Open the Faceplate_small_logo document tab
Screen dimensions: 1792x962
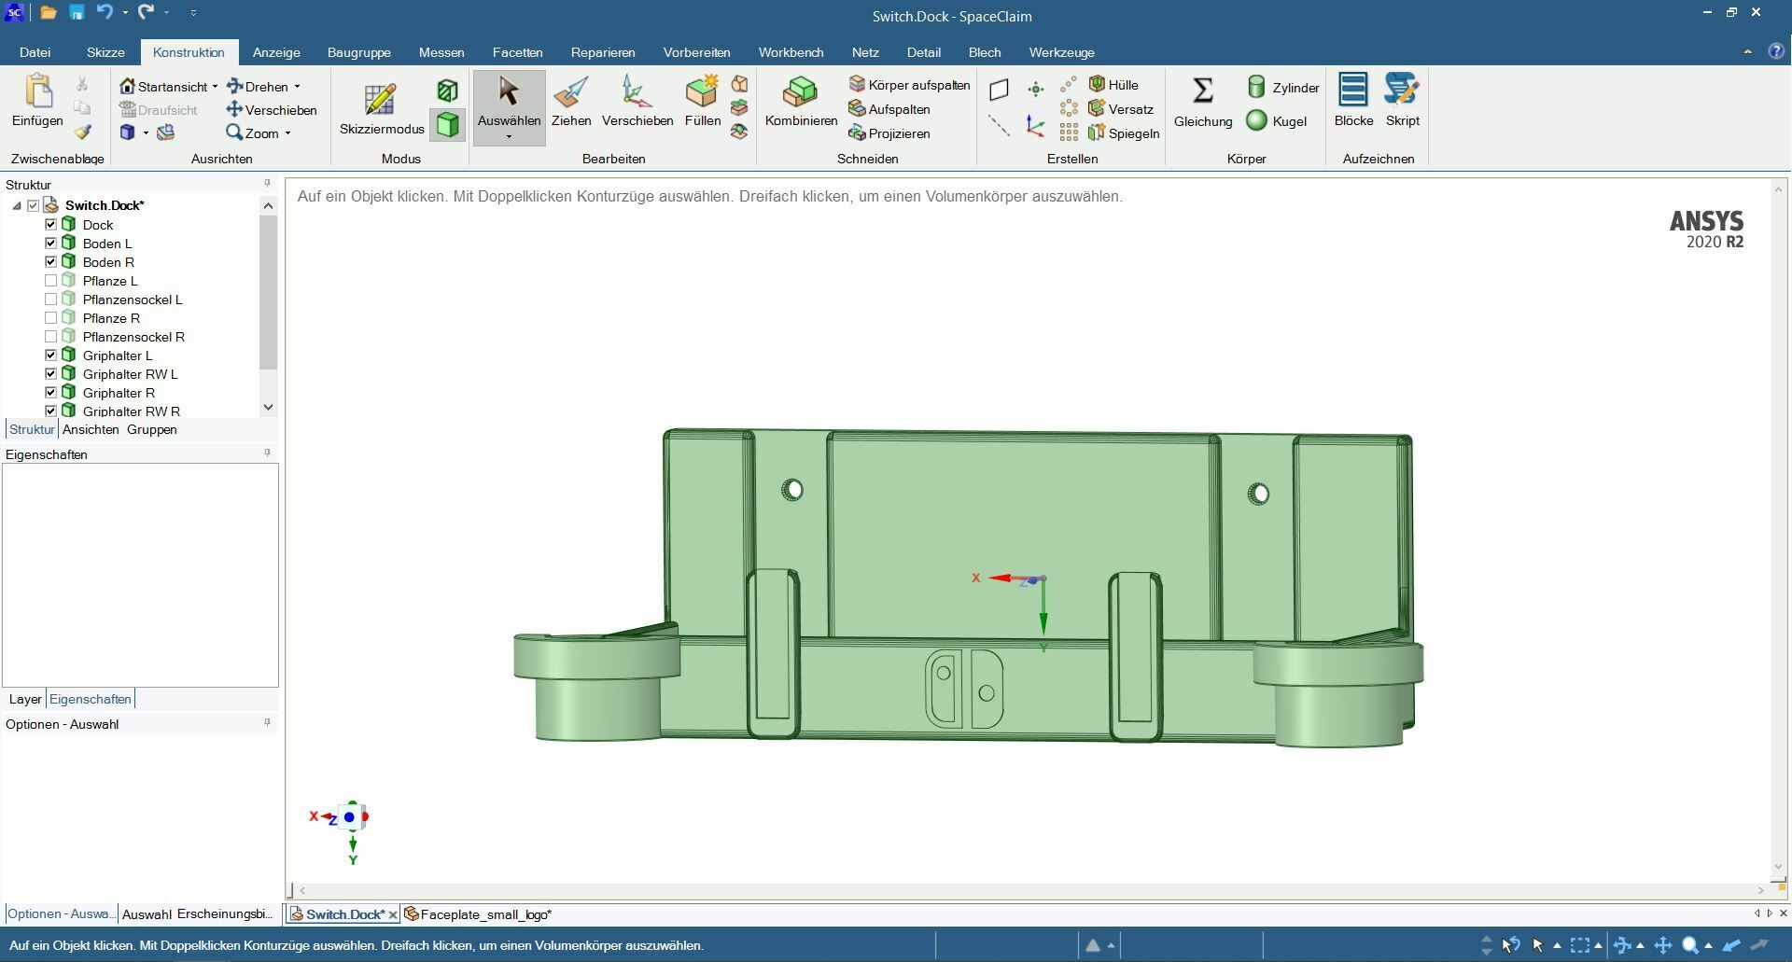pos(484,914)
